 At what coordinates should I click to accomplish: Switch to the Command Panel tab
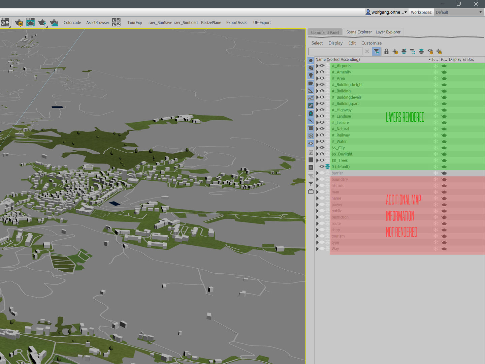pyautogui.click(x=325, y=32)
